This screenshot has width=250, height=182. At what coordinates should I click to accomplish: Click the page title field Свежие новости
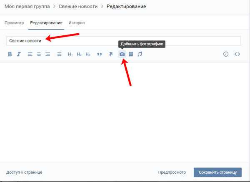tap(123, 41)
